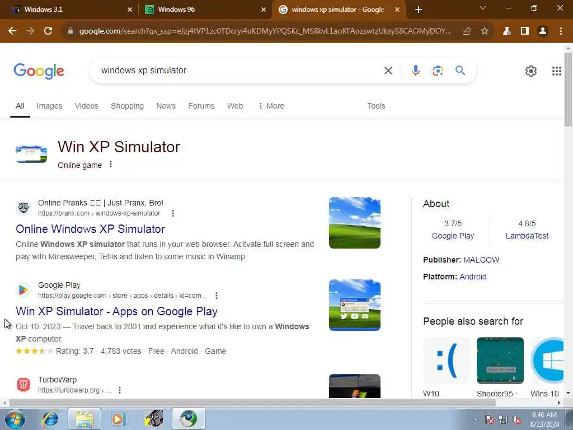Image resolution: width=573 pixels, height=430 pixels.
Task: Open more options for the Google Play result
Action: [217, 296]
